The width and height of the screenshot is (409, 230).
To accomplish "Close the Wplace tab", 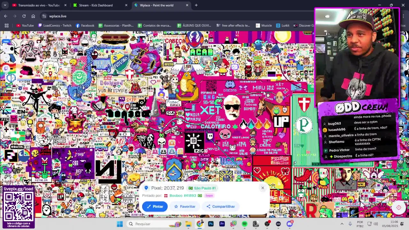I will 187,5.
